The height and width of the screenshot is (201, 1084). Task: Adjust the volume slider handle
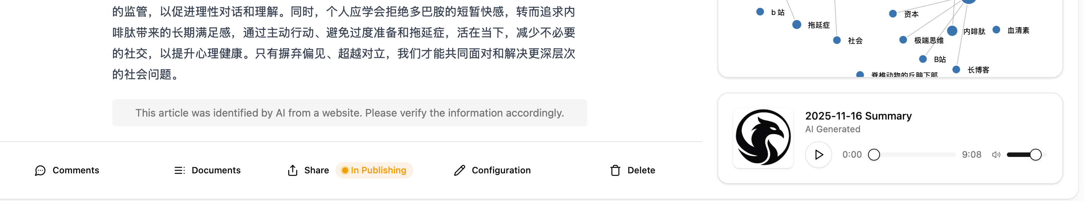[1035, 155]
